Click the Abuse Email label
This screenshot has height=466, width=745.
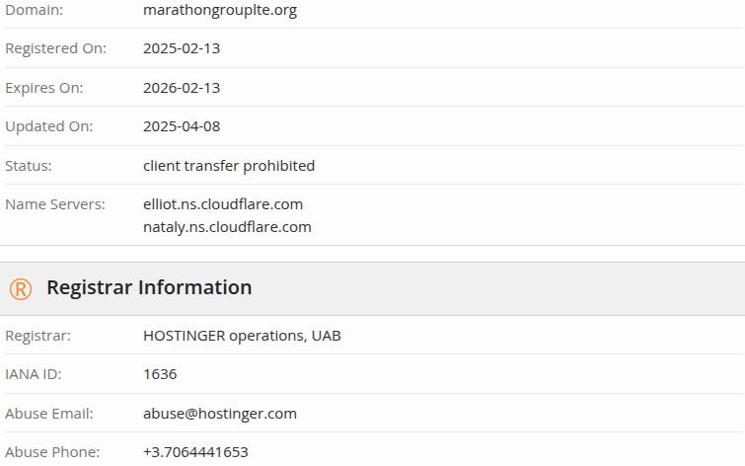pos(49,414)
